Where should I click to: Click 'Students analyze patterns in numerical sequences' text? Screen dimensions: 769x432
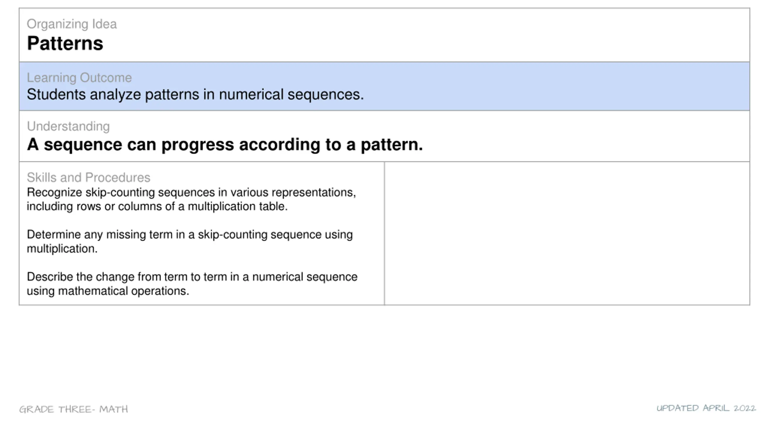[x=195, y=94]
